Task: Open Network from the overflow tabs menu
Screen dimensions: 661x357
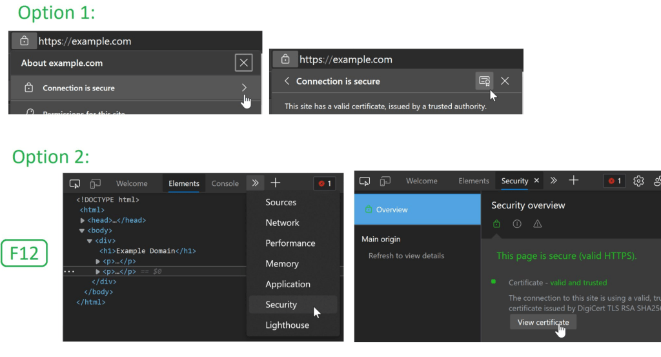Action: 282,223
